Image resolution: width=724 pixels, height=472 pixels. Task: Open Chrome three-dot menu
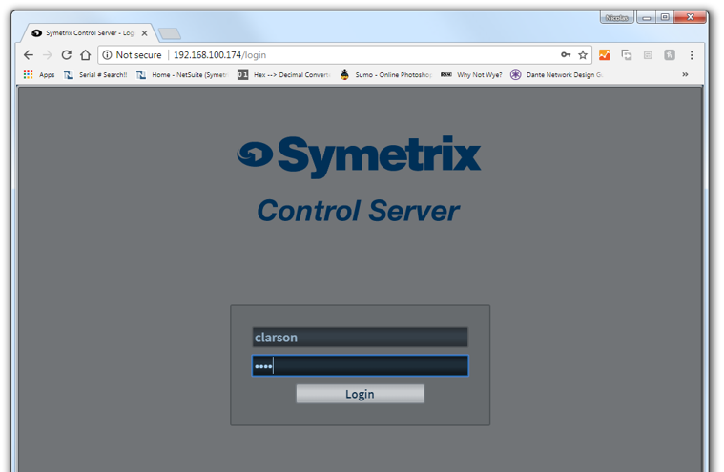coord(692,55)
